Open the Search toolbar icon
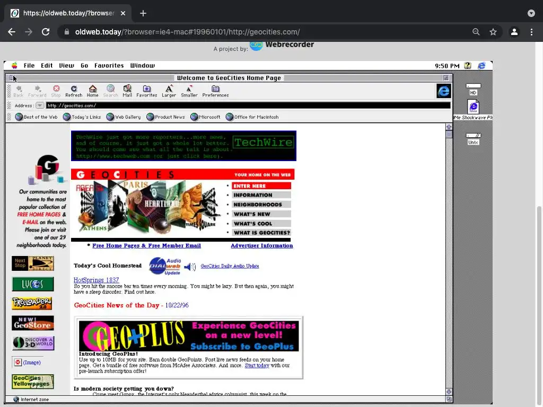 click(x=110, y=91)
